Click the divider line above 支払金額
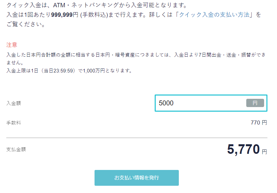Viewport: 277px width, 193px height. 137,138
